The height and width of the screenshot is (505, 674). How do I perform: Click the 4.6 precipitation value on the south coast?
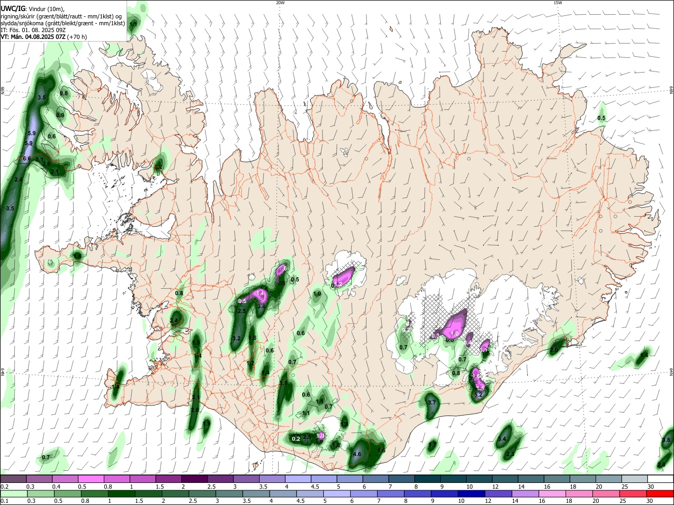[357, 454]
